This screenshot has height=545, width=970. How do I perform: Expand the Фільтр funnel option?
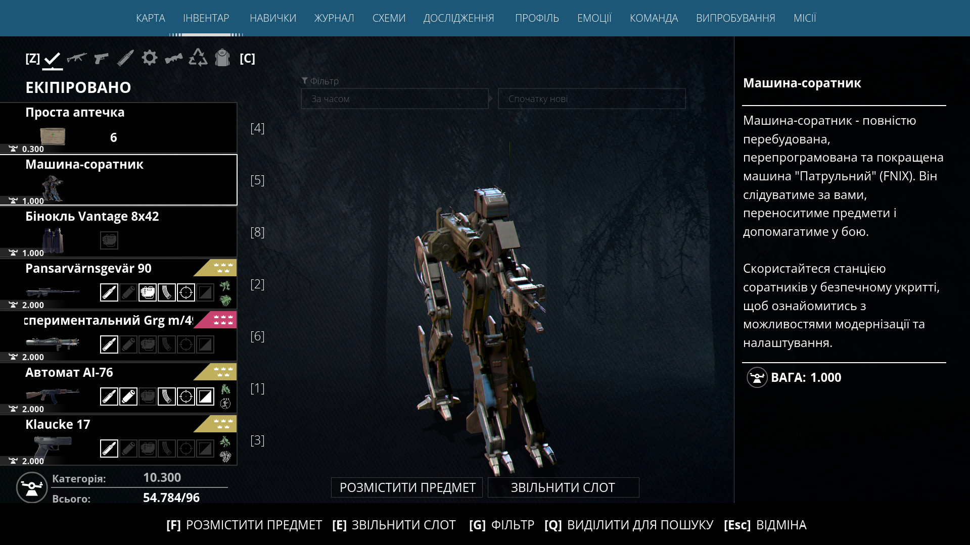point(320,81)
